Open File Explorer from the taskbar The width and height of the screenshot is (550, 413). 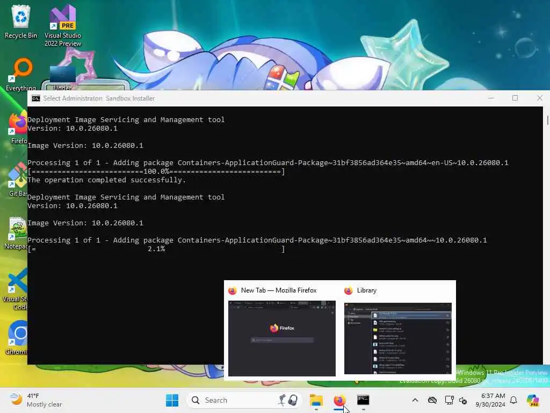(316, 400)
